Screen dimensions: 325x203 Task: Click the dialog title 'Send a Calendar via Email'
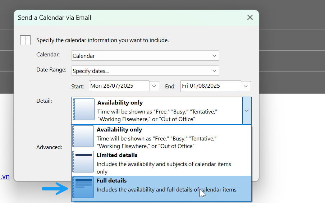click(x=55, y=18)
